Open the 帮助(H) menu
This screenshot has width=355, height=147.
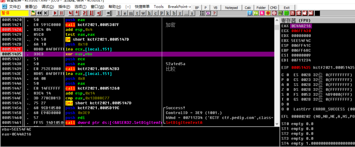(115, 7)
